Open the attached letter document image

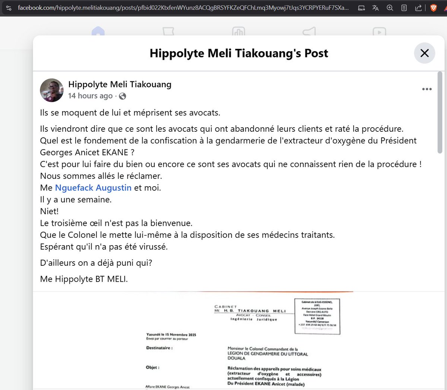coord(238,340)
